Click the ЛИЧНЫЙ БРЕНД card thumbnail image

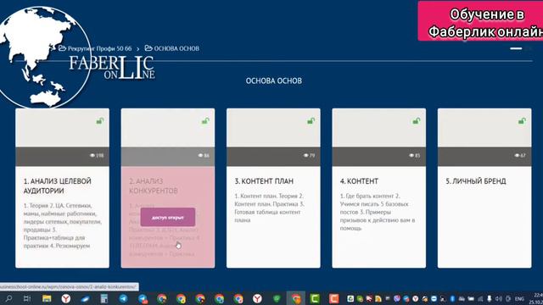click(484, 128)
